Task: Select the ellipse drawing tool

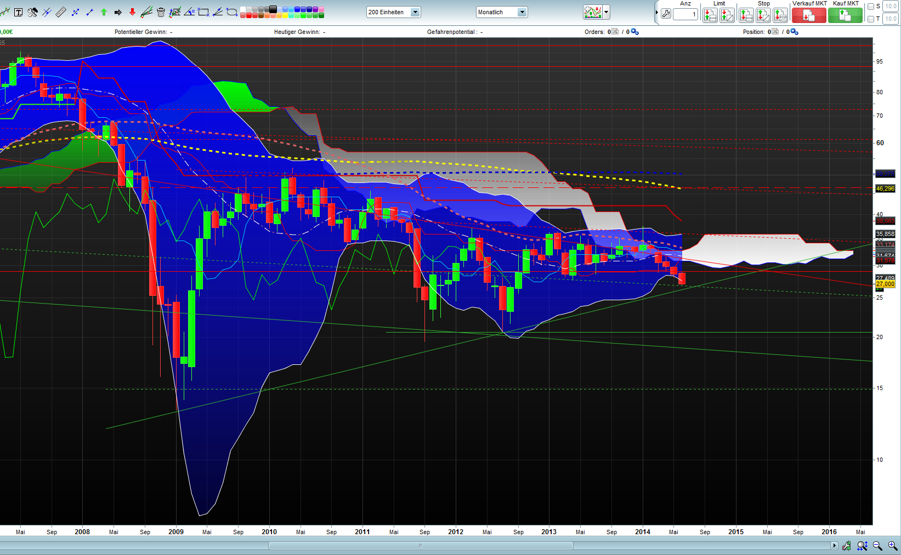Action: tap(233, 12)
